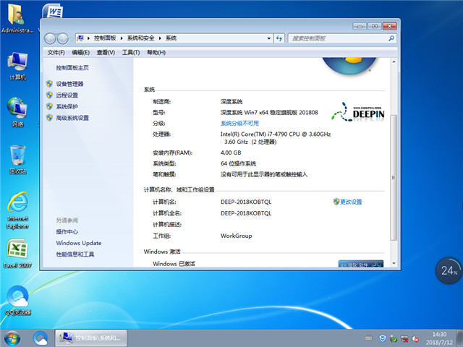Open Windows Update link in sidebar

tap(79, 243)
